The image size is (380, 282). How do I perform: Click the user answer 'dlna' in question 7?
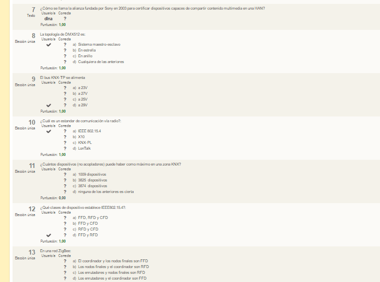pyautogui.click(x=49, y=19)
